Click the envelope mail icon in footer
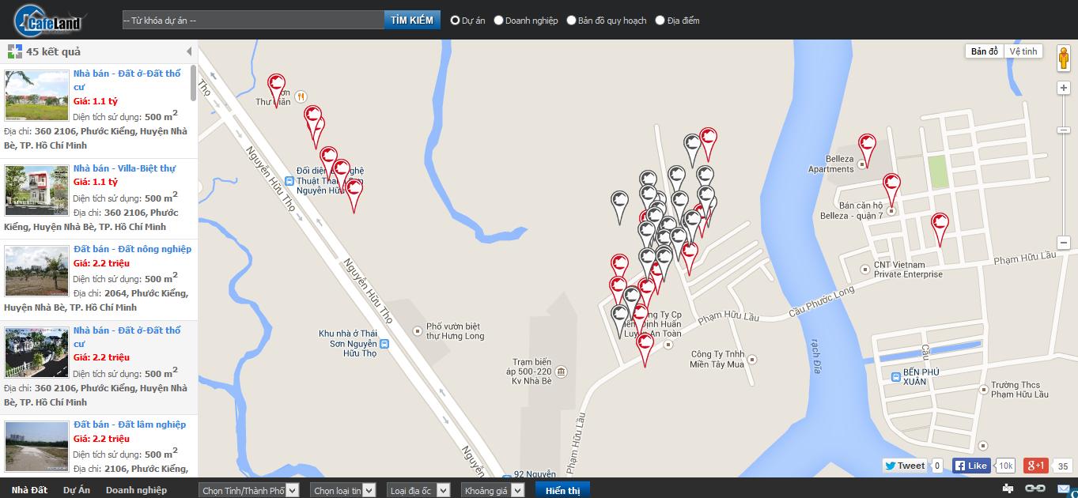This screenshot has width=1078, height=498. pos(1064,489)
